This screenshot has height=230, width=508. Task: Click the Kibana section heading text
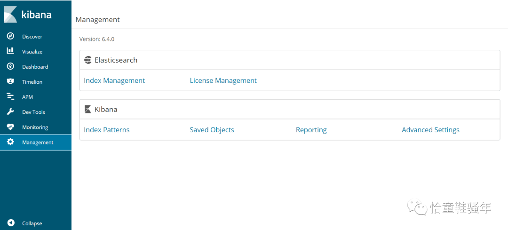pos(106,110)
